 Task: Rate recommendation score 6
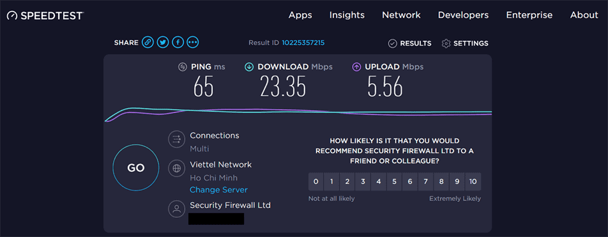coord(410,181)
